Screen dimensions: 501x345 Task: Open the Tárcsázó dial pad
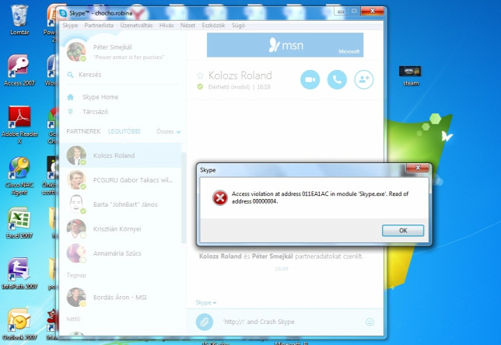point(95,112)
